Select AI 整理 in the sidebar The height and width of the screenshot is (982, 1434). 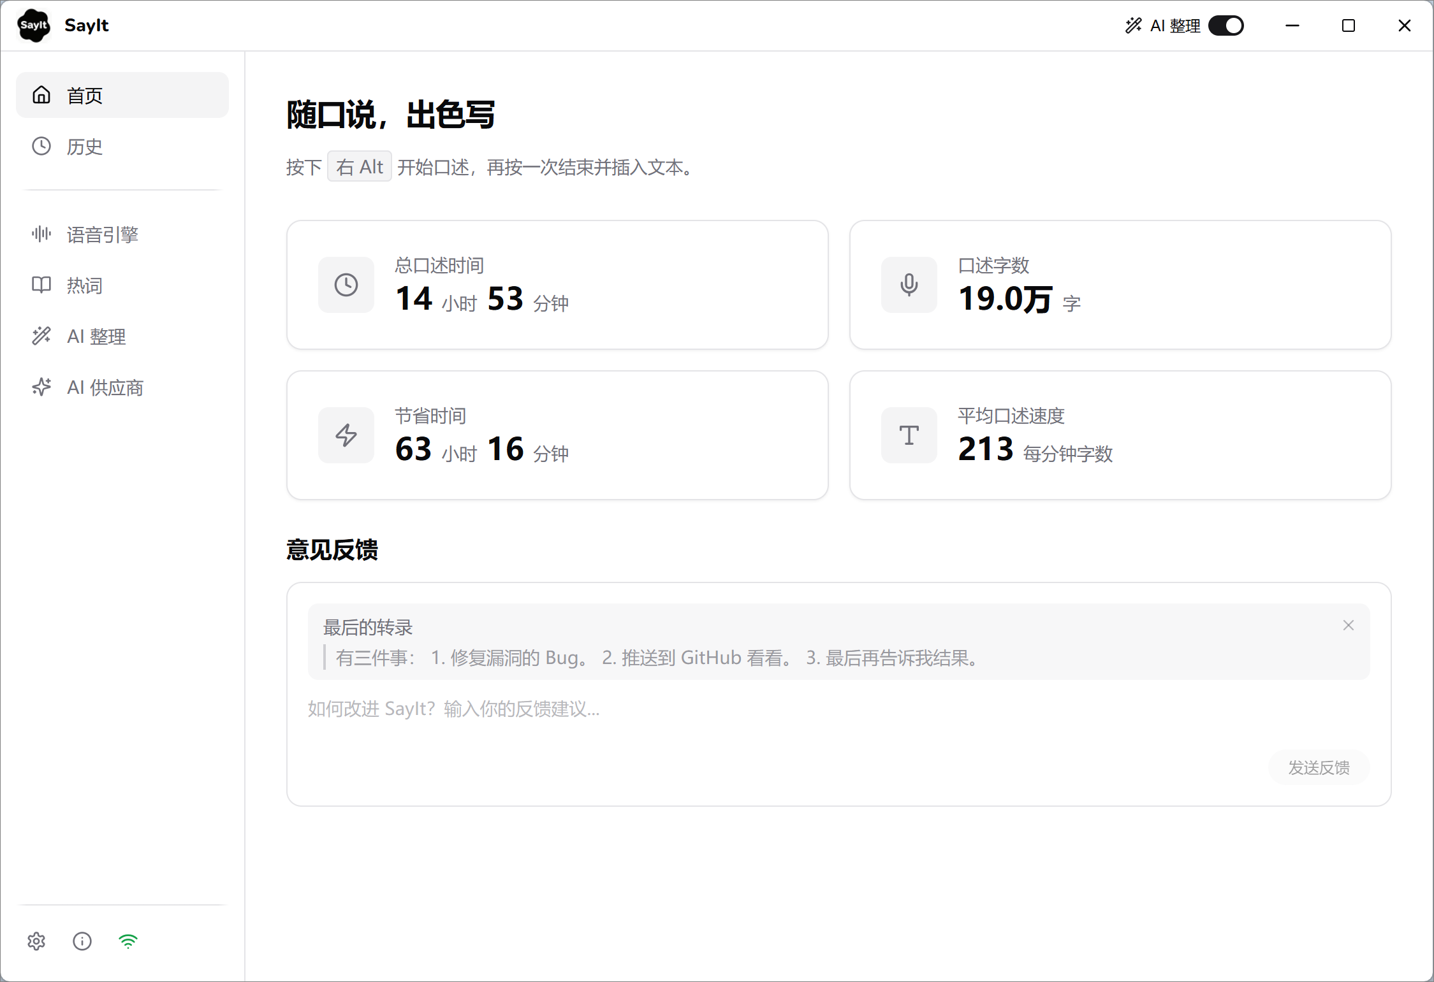click(x=122, y=336)
